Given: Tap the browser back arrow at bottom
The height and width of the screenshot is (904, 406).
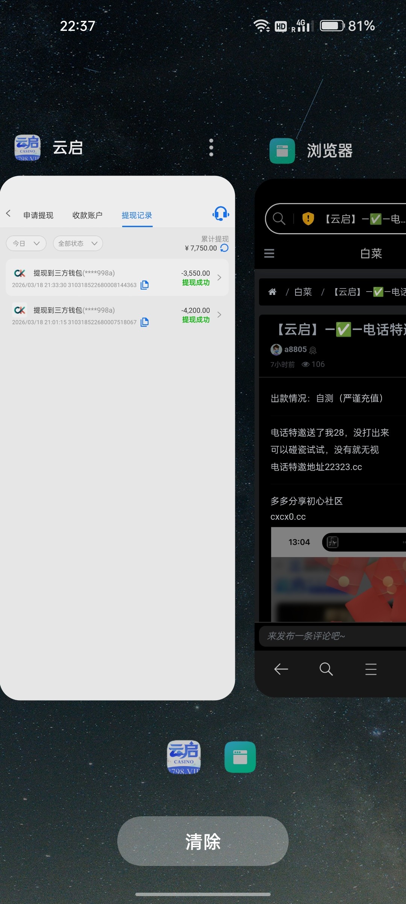Looking at the screenshot, I should [x=281, y=669].
